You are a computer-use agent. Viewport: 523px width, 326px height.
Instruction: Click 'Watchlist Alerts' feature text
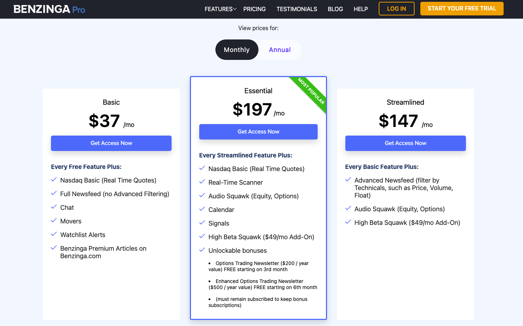(83, 235)
